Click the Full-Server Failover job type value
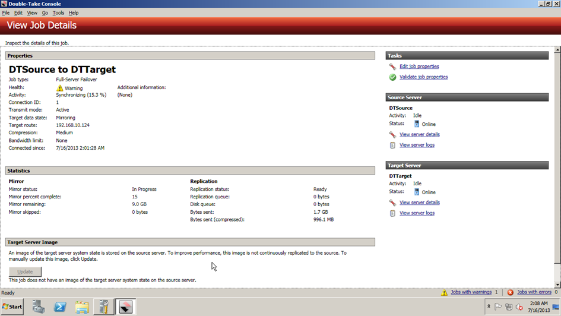 point(76,80)
